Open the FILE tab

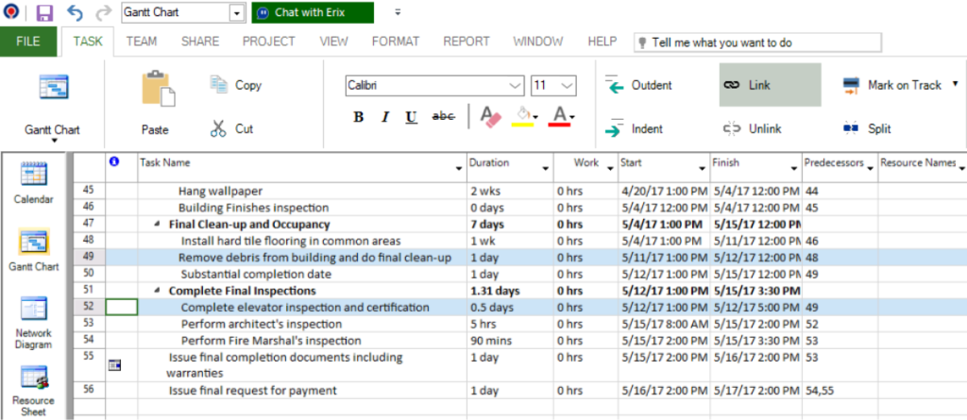(28, 42)
